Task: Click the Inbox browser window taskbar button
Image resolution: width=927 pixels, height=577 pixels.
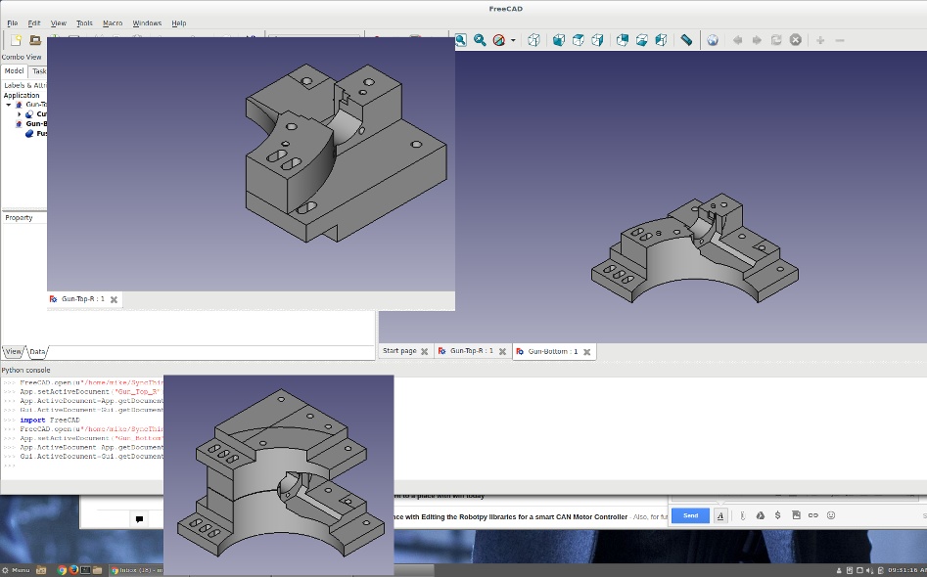Action: pyautogui.click(x=137, y=570)
